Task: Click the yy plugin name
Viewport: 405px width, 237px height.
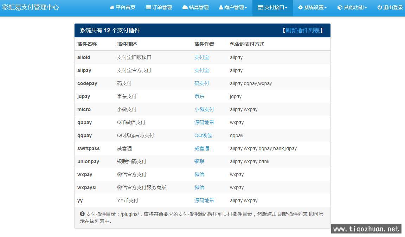Action: click(80, 200)
